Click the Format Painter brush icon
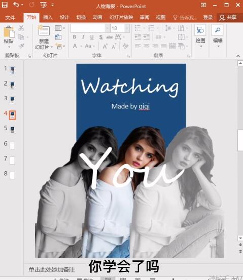Screen dimensions: 243x280 [21, 46]
